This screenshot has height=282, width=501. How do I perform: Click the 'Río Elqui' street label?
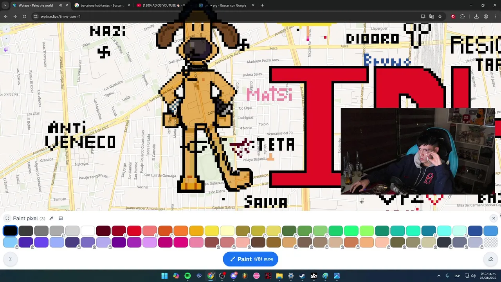[x=245, y=108]
